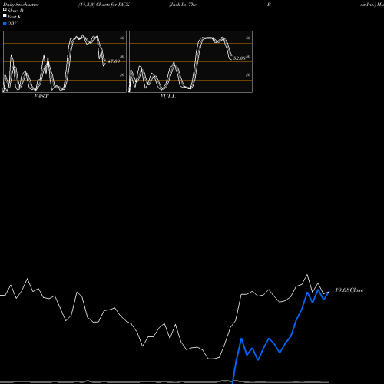Click the Fast K legend swatch
384x384 pixels.
point(5,16)
